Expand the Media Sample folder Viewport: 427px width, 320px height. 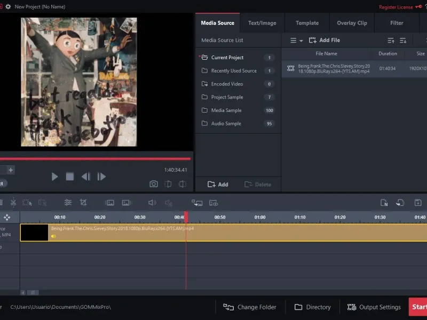(226, 110)
